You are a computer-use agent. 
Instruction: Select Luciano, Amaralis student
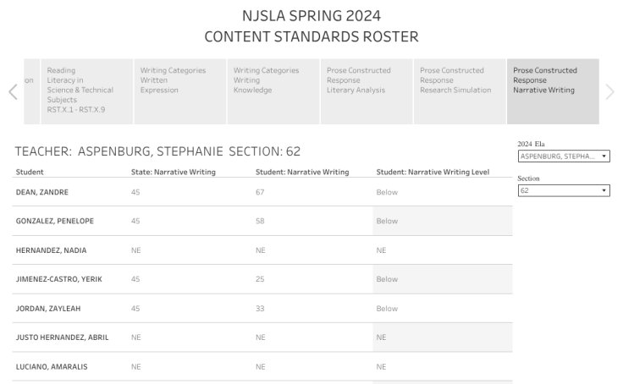click(52, 366)
